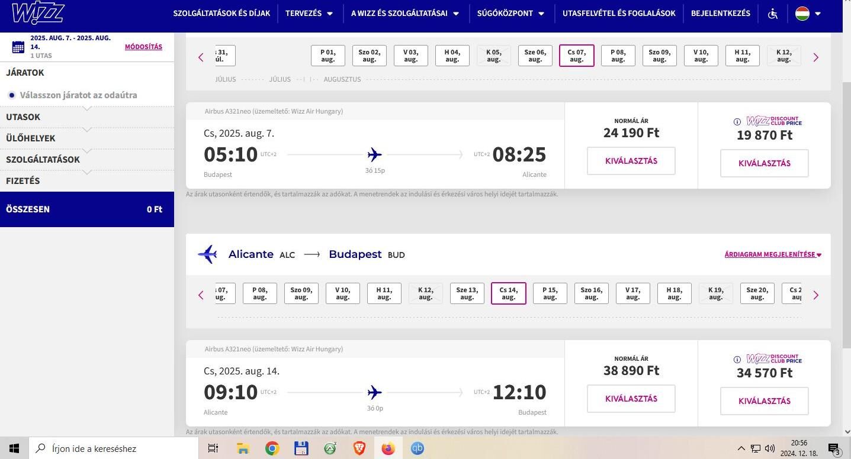Screen dimensions: 851x459
Task: Select return date H 11, aug.
Action: point(384,293)
